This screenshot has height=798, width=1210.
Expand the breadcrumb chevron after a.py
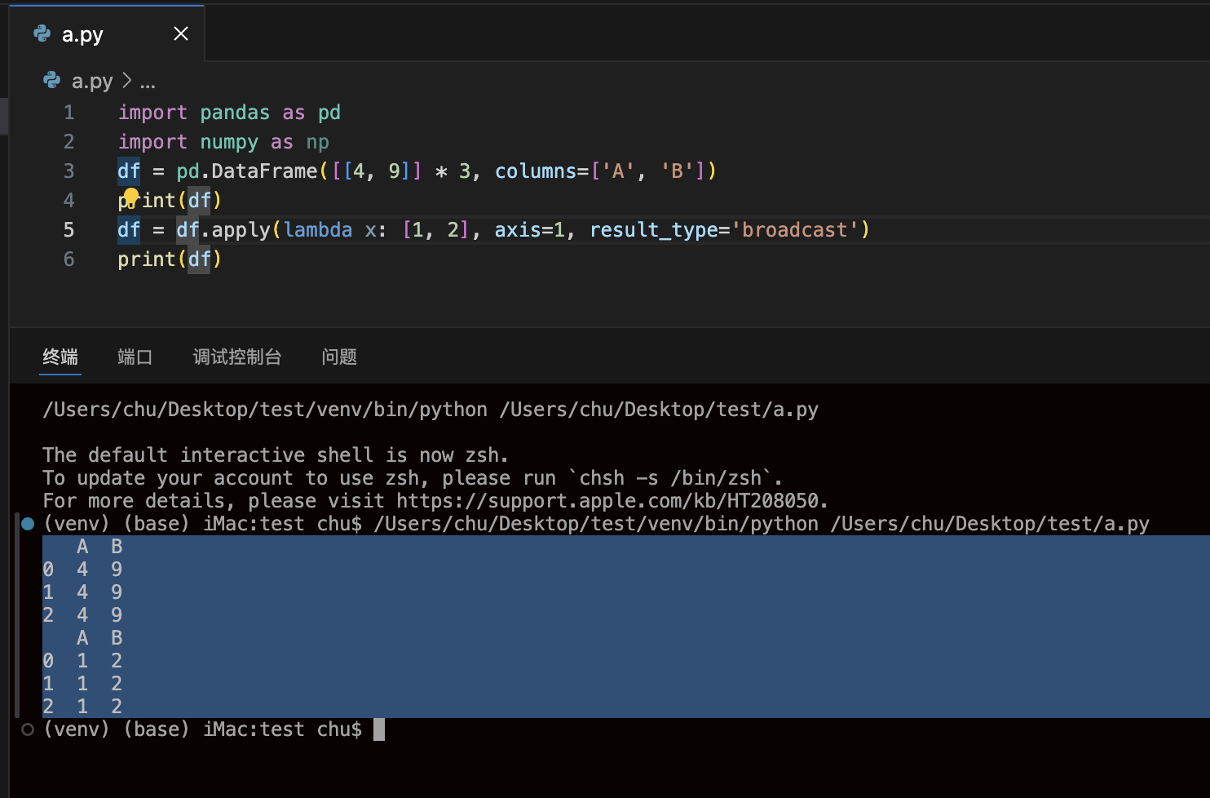click(126, 81)
